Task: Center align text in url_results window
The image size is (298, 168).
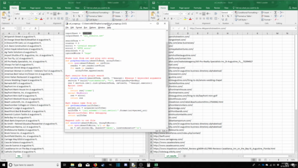Action: pos(200,19)
